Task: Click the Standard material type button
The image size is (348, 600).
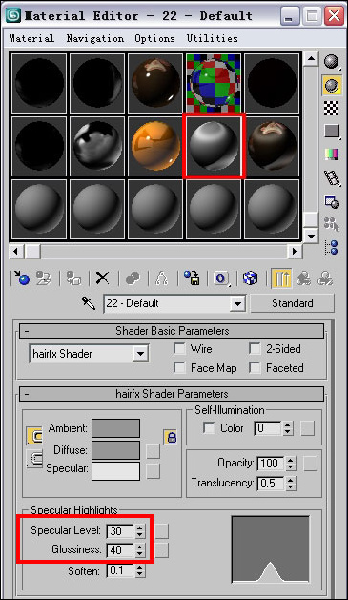Action: click(x=292, y=303)
